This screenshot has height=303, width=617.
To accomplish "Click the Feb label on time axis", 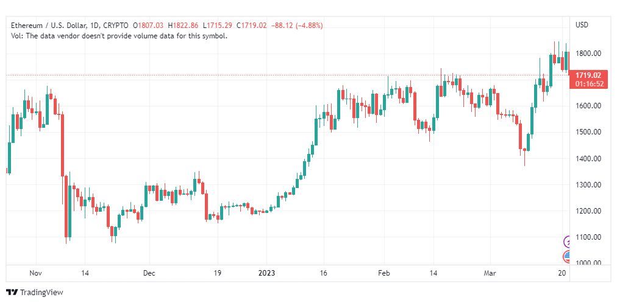I will tap(383, 273).
